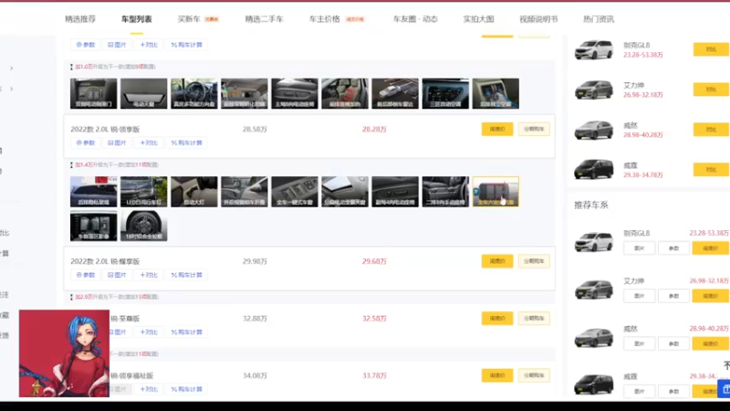Viewport: 730px width, 411px height.
Task: Compare with 威然 using 对比 button
Action: tap(711, 130)
